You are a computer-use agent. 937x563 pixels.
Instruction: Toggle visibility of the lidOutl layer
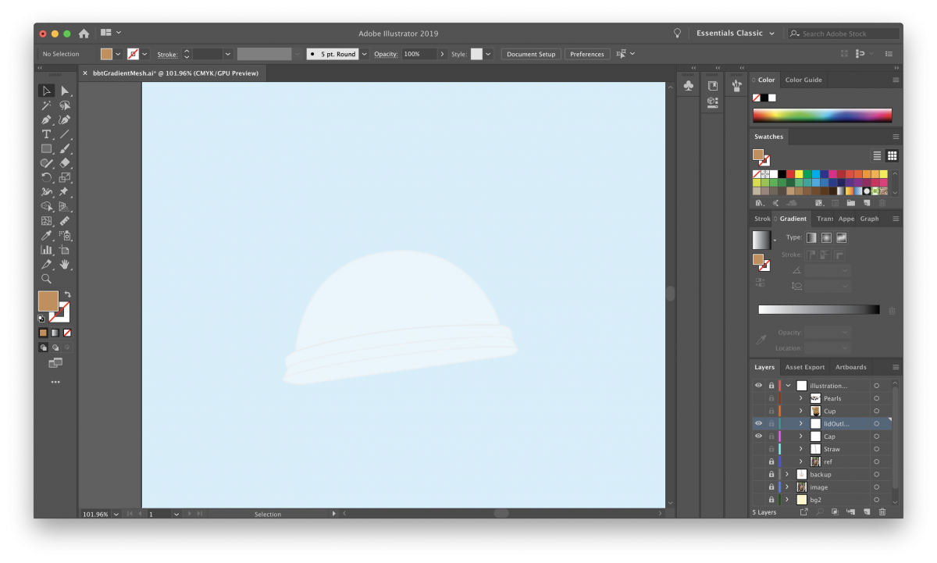[x=758, y=423]
